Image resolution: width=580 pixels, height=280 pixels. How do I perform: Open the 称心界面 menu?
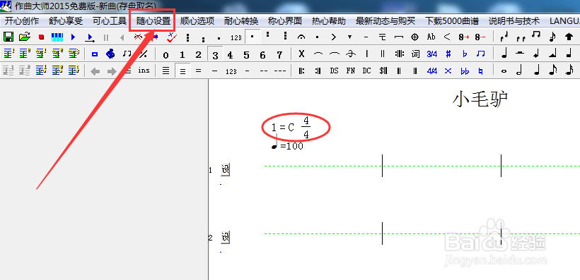(285, 20)
